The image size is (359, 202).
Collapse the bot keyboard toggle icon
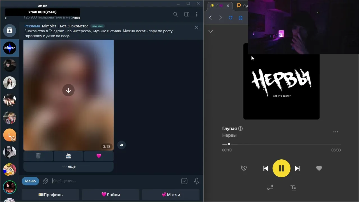tap(184, 181)
